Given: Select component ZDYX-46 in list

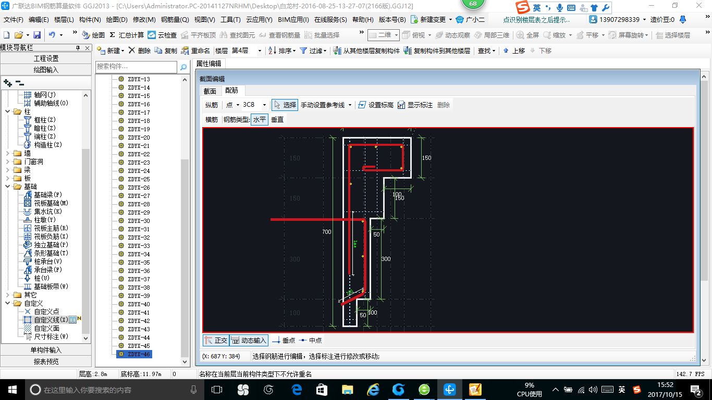Looking at the screenshot, I should pyautogui.click(x=134, y=354).
